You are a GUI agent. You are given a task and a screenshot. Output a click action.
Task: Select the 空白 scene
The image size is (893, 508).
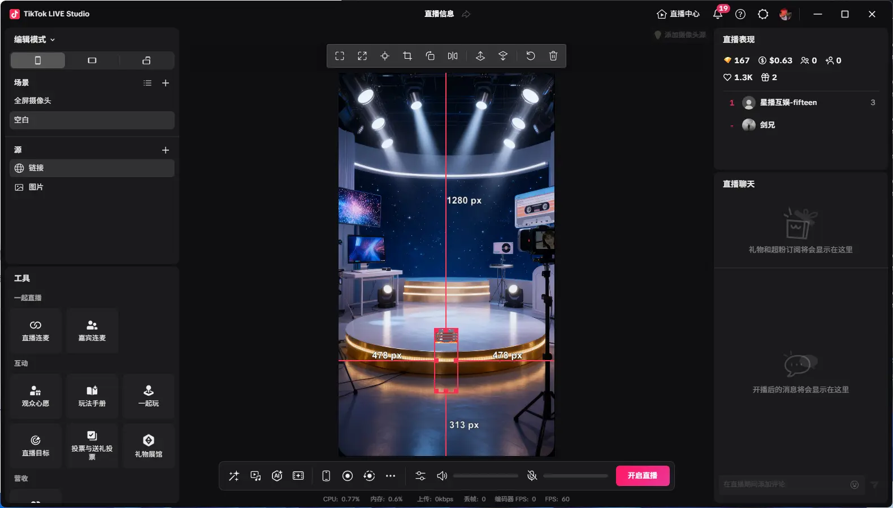(92, 120)
